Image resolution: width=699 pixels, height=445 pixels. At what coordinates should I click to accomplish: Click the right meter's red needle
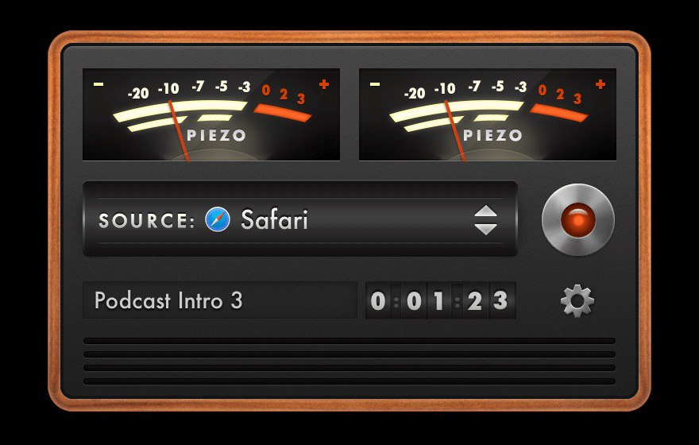click(454, 130)
